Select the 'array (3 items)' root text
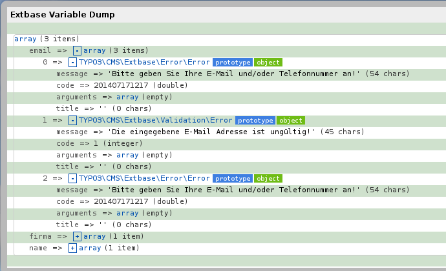The height and width of the screenshot is (271, 446). pos(47,39)
